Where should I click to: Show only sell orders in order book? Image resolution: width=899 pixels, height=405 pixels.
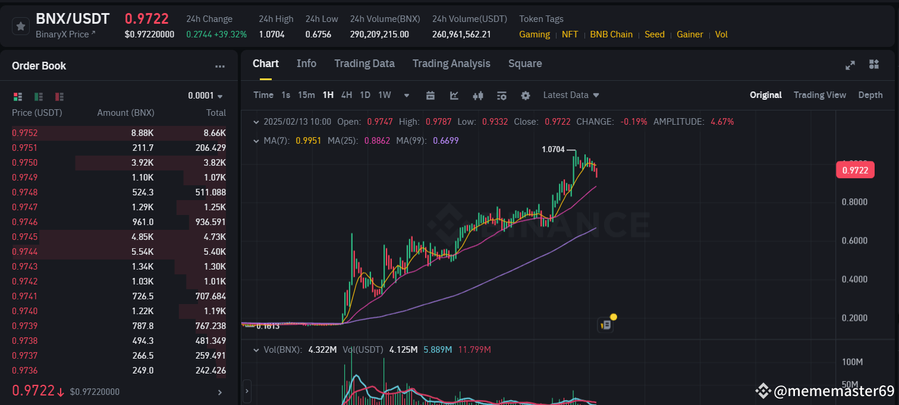(x=59, y=96)
